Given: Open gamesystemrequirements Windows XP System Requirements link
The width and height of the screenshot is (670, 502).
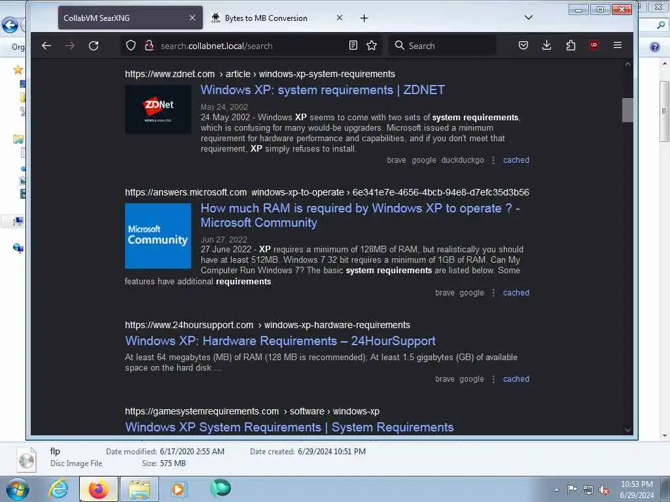Looking at the screenshot, I should click(289, 427).
